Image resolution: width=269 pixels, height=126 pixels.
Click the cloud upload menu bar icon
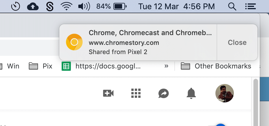click(33, 6)
